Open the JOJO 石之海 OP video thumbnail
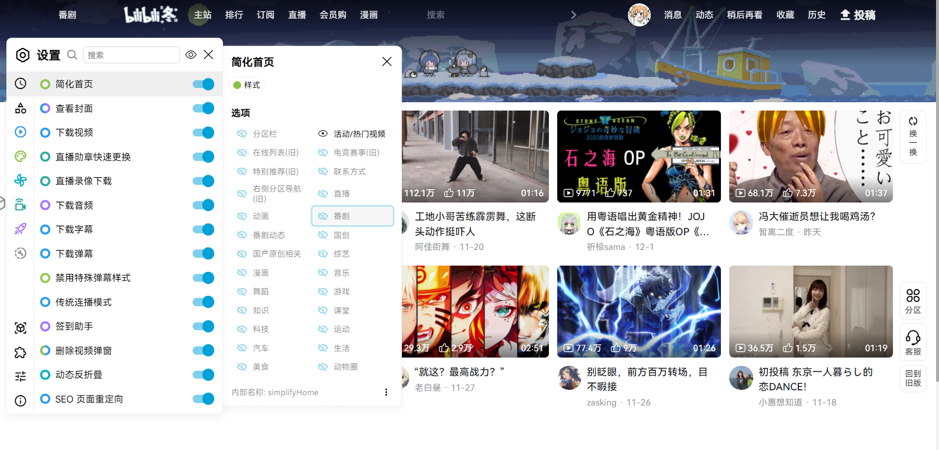Viewport: 939px width, 450px height. (639, 156)
